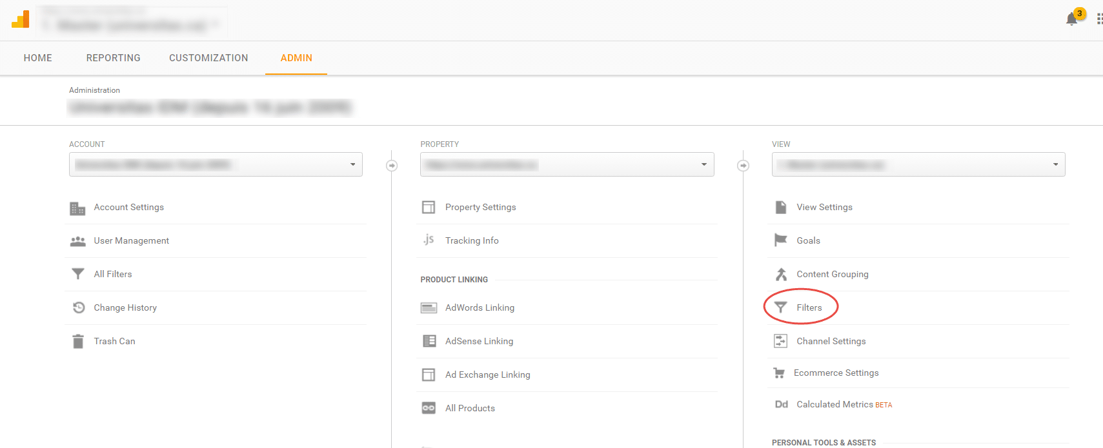
Task: Click the Trash Can bin icon
Action: 78,341
